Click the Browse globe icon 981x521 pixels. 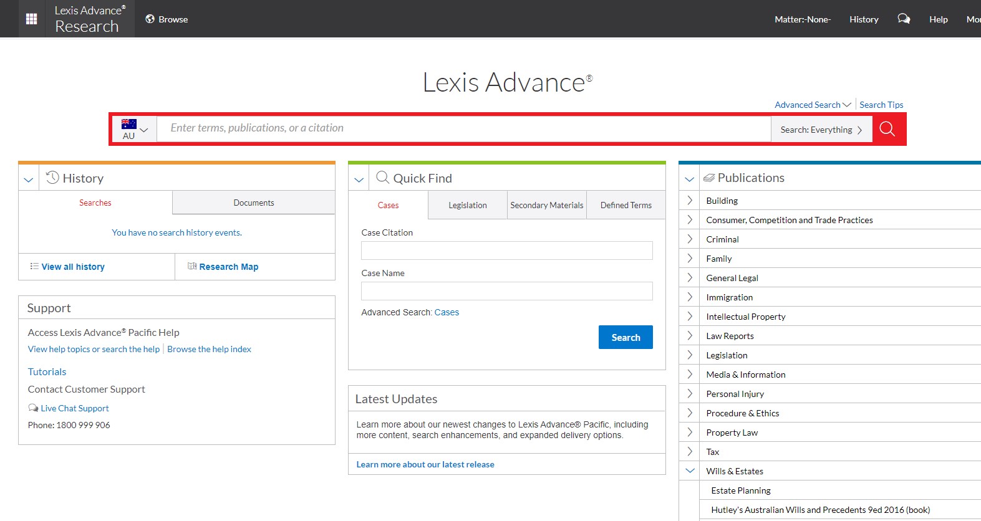point(150,19)
